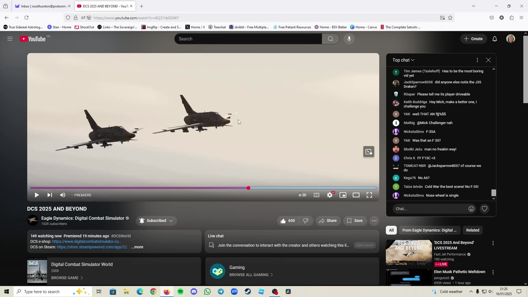528x297 pixels.
Task: Open the Imgflip bookmark
Action: [x=161, y=27]
